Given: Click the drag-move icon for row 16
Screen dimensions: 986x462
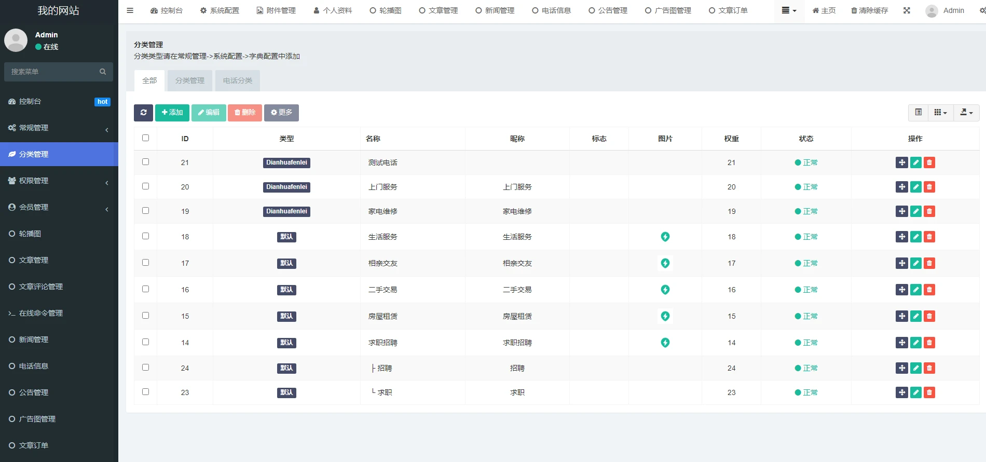Looking at the screenshot, I should click(x=902, y=290).
